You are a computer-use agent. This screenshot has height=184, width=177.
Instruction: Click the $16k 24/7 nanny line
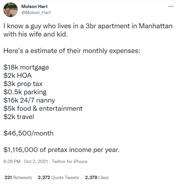[x=29, y=100]
